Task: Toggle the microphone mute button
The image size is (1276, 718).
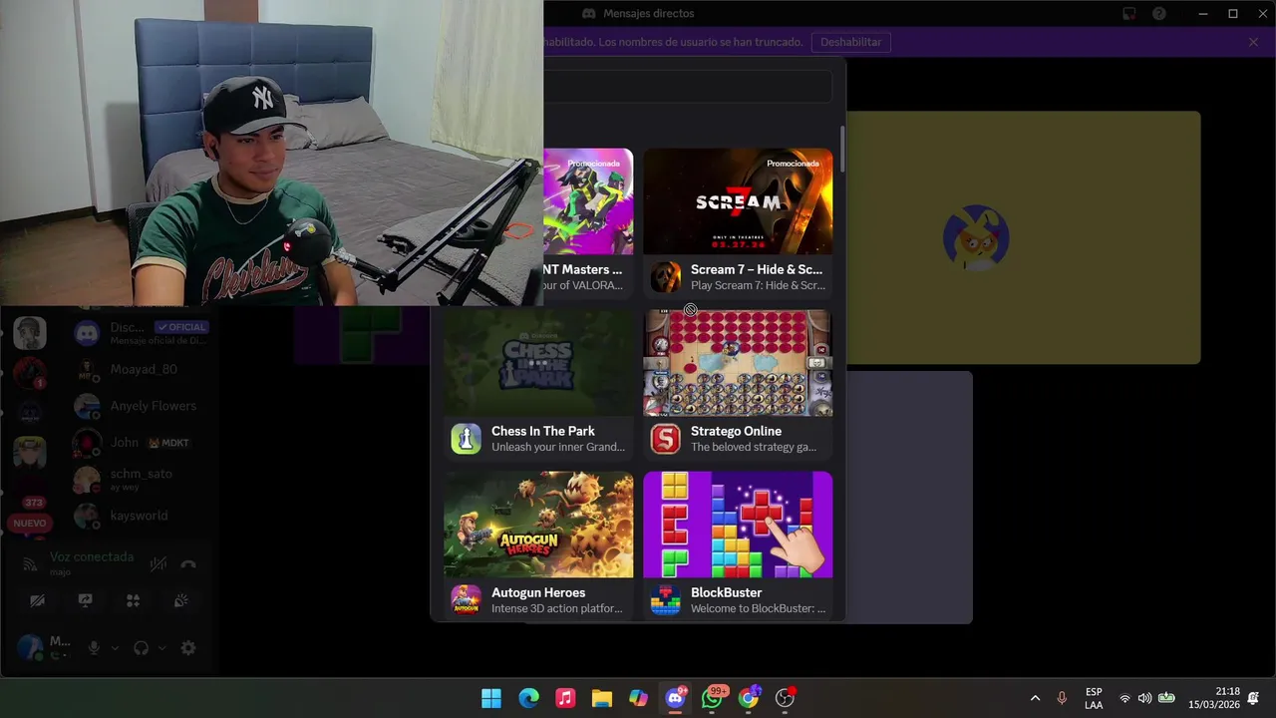Action: click(94, 648)
